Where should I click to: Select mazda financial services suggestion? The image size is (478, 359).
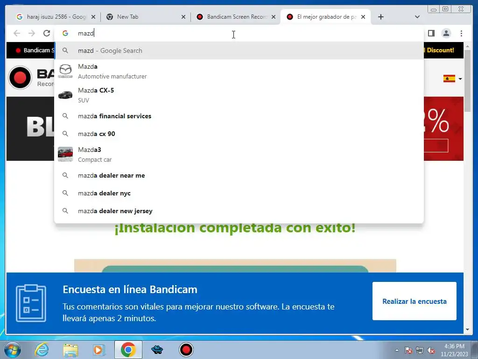coord(239,116)
